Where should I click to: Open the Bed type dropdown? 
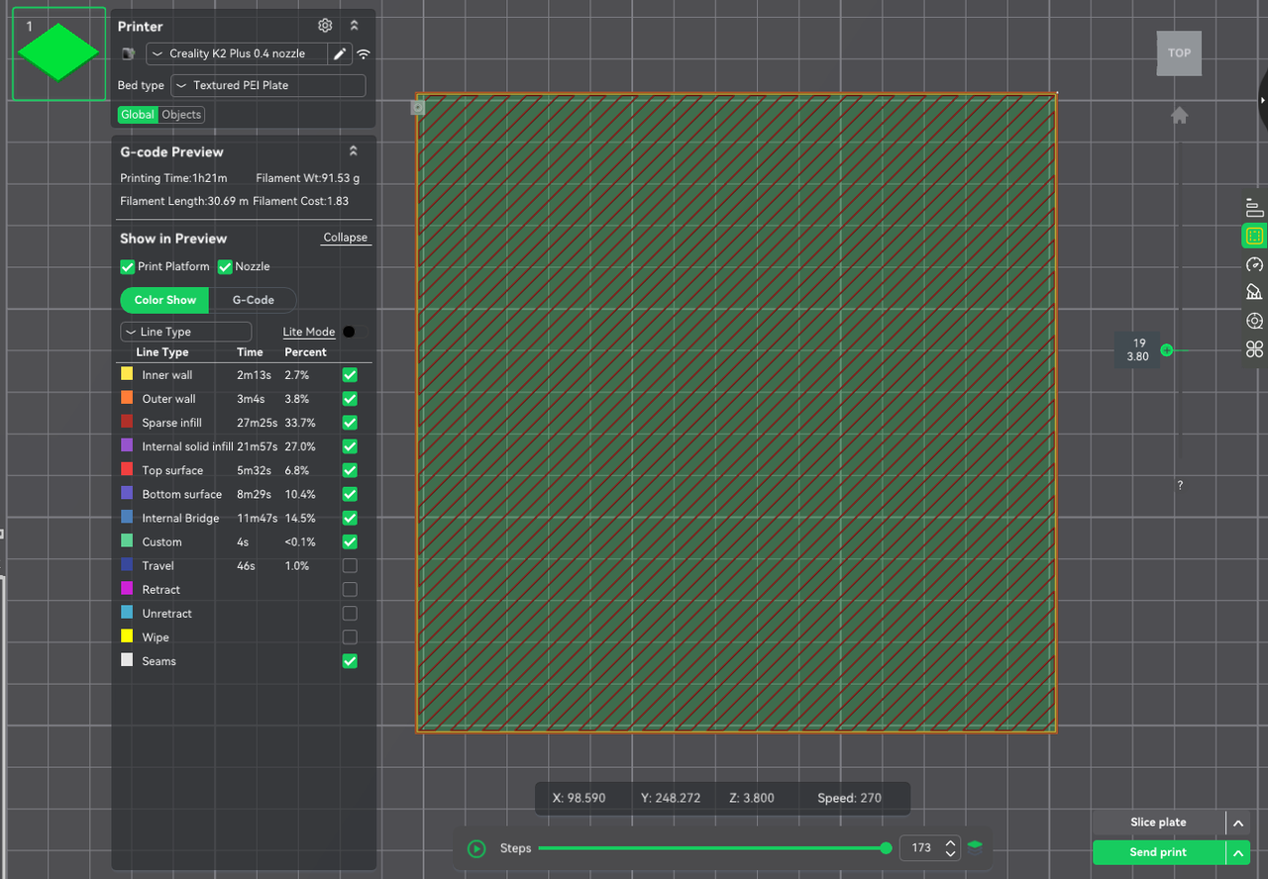pos(267,85)
